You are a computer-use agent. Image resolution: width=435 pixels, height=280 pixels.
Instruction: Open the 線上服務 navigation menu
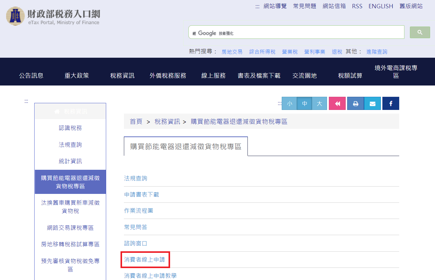(214, 75)
